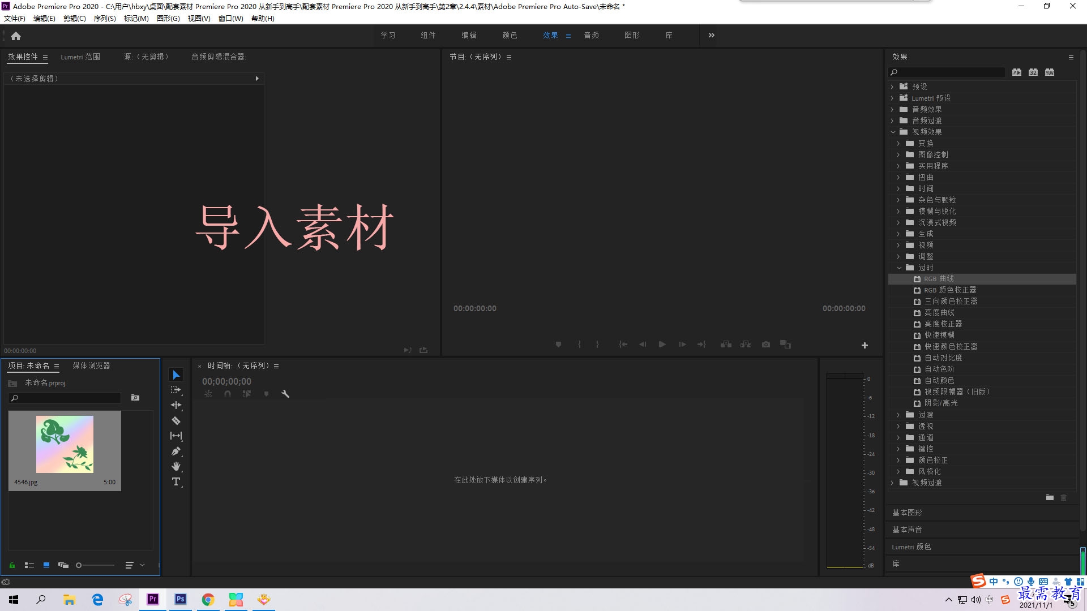Click the find-from-query bin icon in Project panel

[135, 398]
